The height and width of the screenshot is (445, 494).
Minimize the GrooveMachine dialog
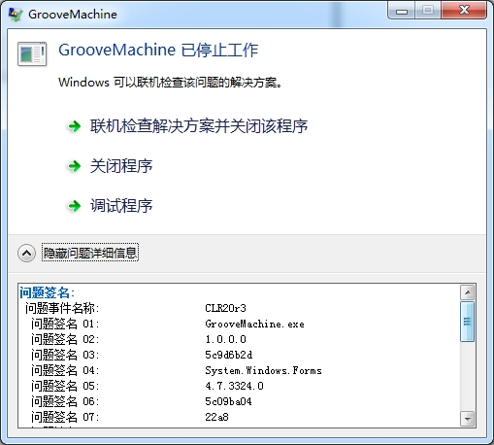pyautogui.click(x=402, y=11)
